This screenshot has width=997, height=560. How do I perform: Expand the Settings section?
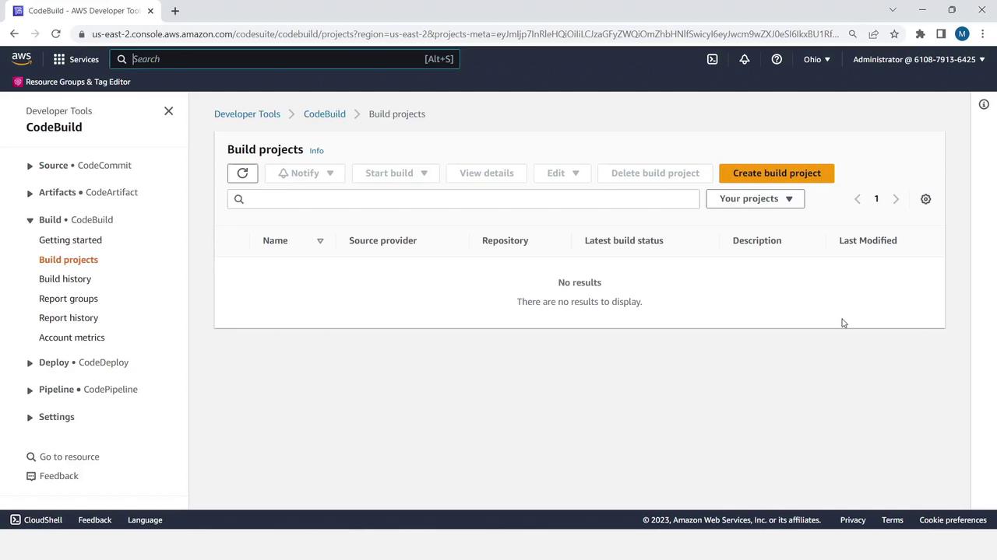click(30, 418)
